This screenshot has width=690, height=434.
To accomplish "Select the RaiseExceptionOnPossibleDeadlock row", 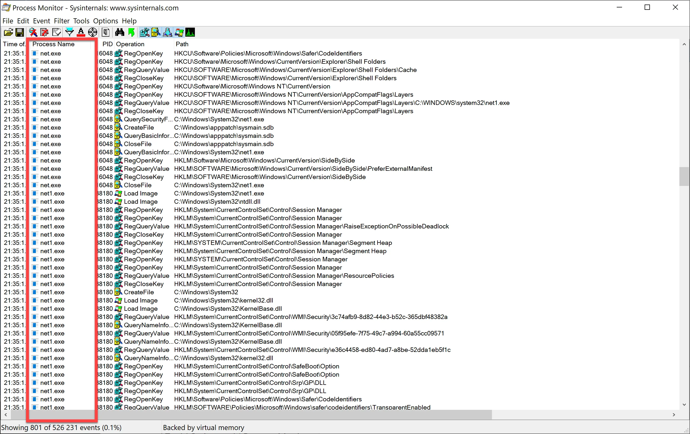I will tap(340, 226).
